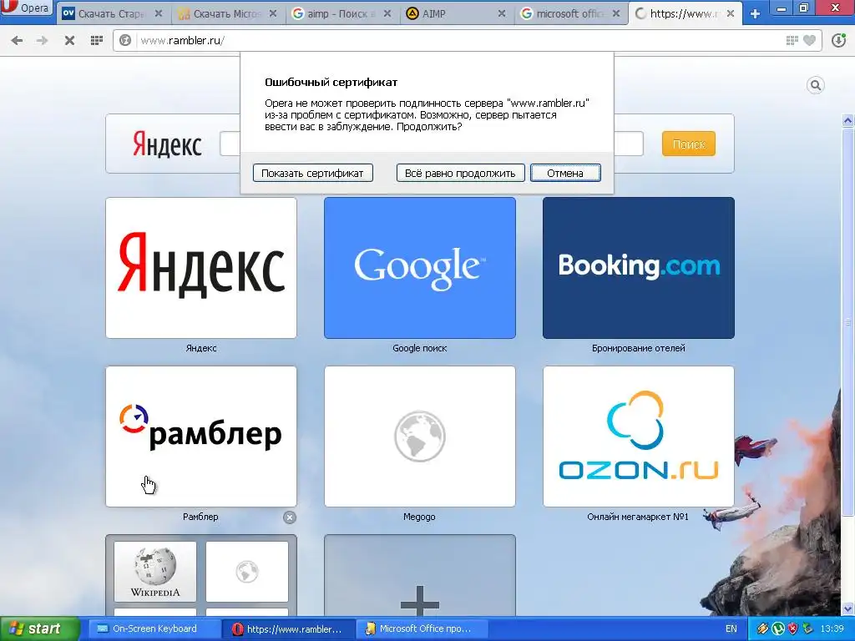The image size is (855, 641).
Task: Open the Windows start button
Action: point(39,628)
